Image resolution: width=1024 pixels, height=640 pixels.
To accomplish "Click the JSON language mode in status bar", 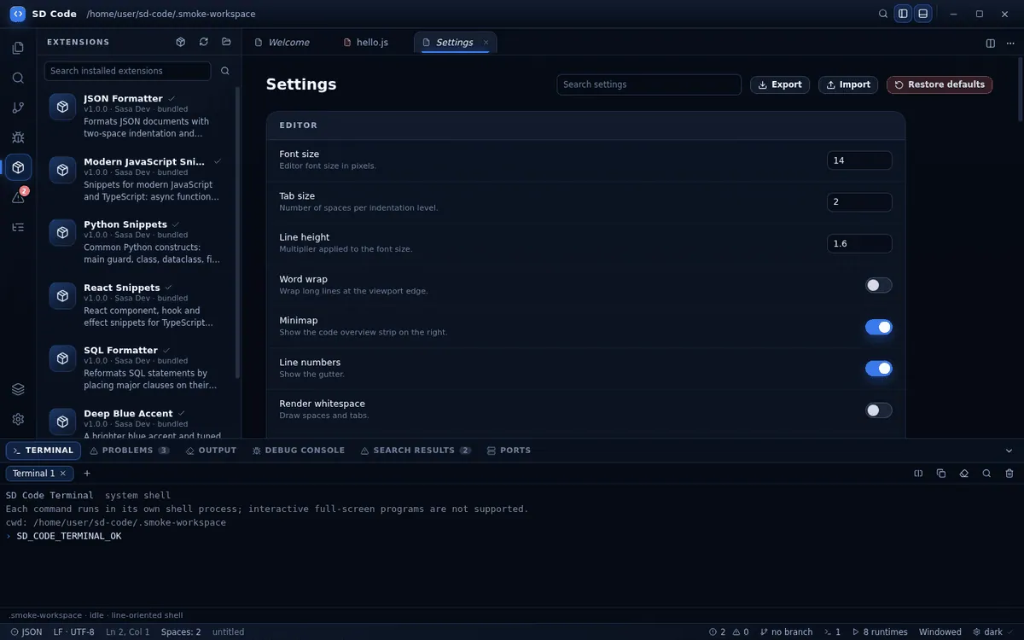I will [26, 632].
